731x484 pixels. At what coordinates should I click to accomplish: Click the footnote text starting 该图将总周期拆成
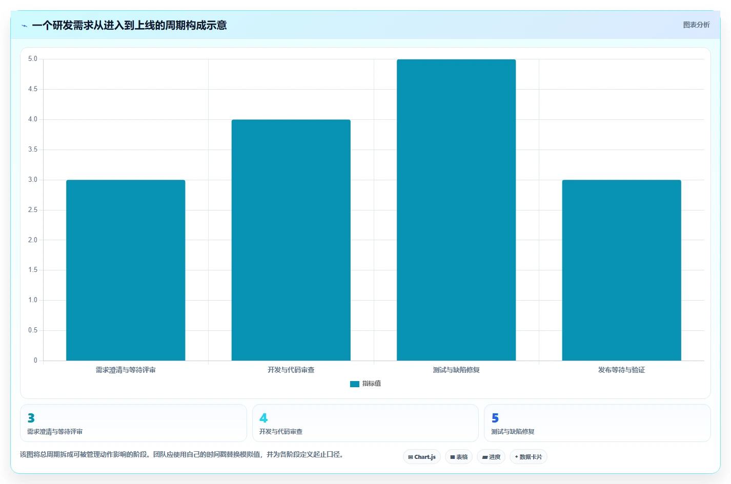(181, 454)
